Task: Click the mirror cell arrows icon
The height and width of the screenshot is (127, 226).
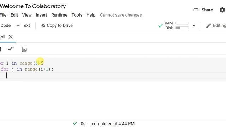Action: [x=11, y=49]
